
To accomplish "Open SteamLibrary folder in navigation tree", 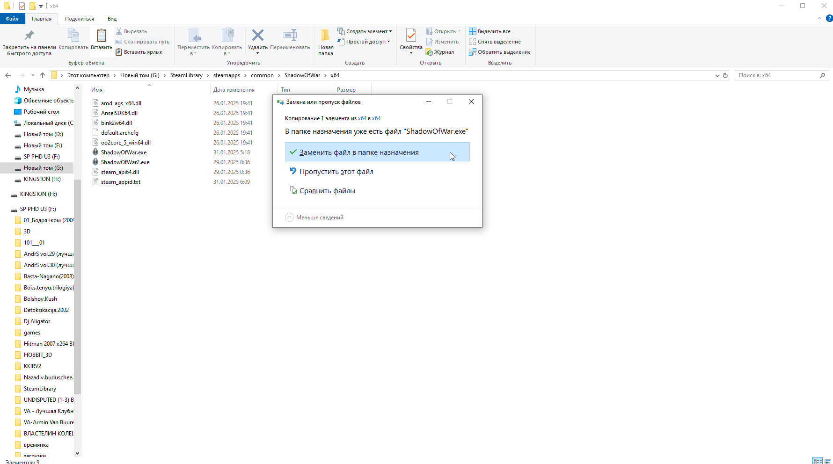I will click(x=40, y=389).
